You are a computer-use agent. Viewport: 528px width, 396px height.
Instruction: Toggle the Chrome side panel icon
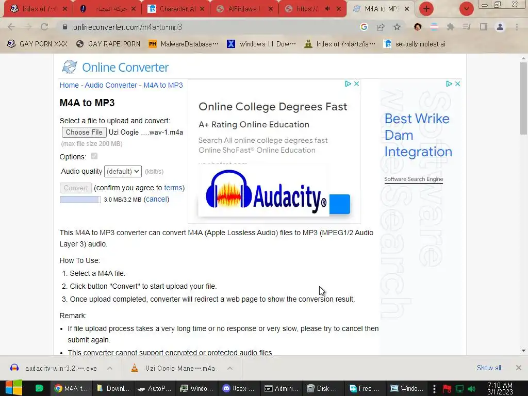click(x=484, y=27)
